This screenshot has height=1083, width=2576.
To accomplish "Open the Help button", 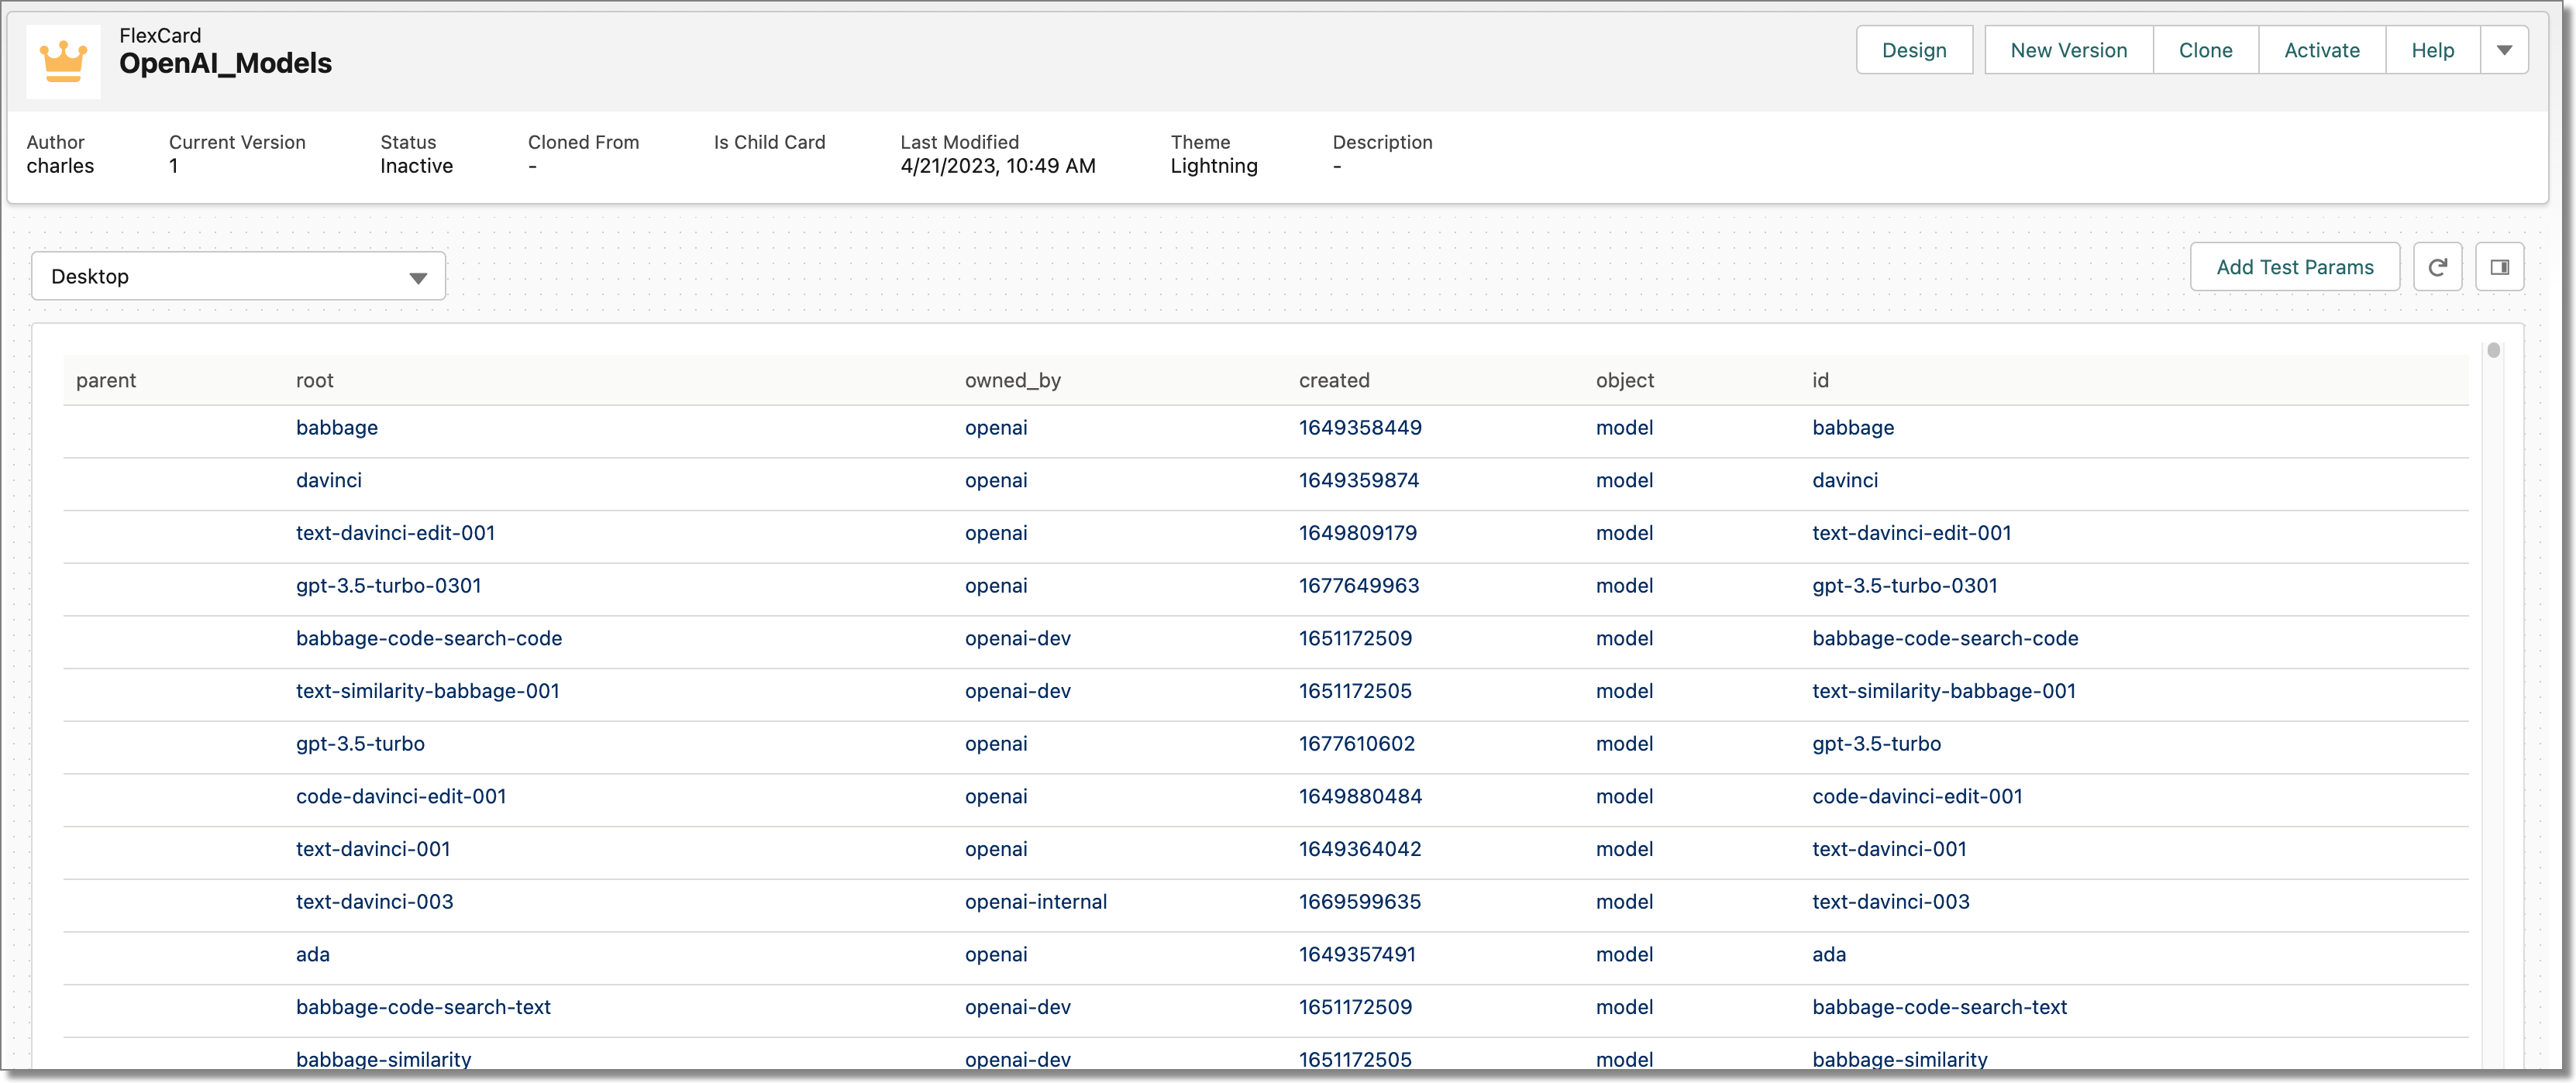I will 2432,50.
